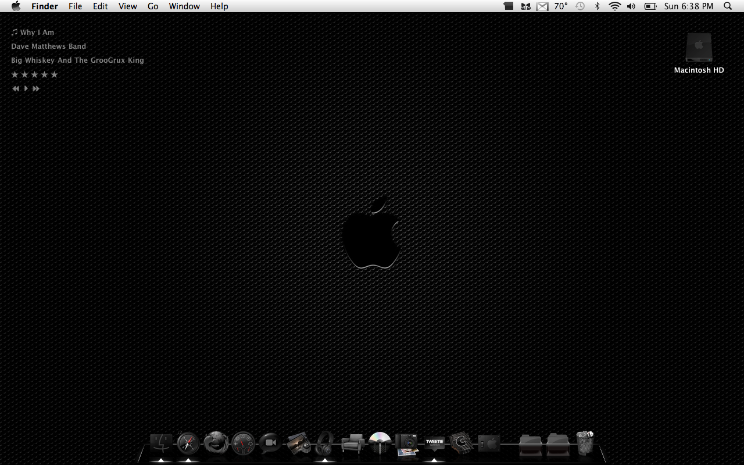Launch the camera photos dock app
The image size is (744, 465).
407,444
